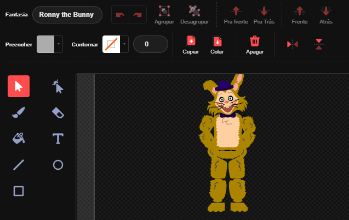The height and width of the screenshot is (220, 349).
Task: Edit the costume name Ronny the Bunny
Action: 67,15
